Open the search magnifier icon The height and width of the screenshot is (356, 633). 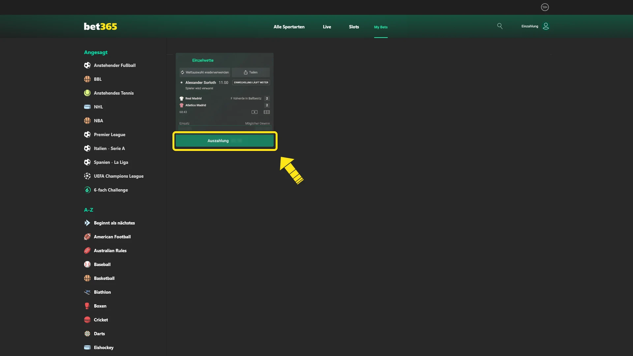tap(500, 26)
